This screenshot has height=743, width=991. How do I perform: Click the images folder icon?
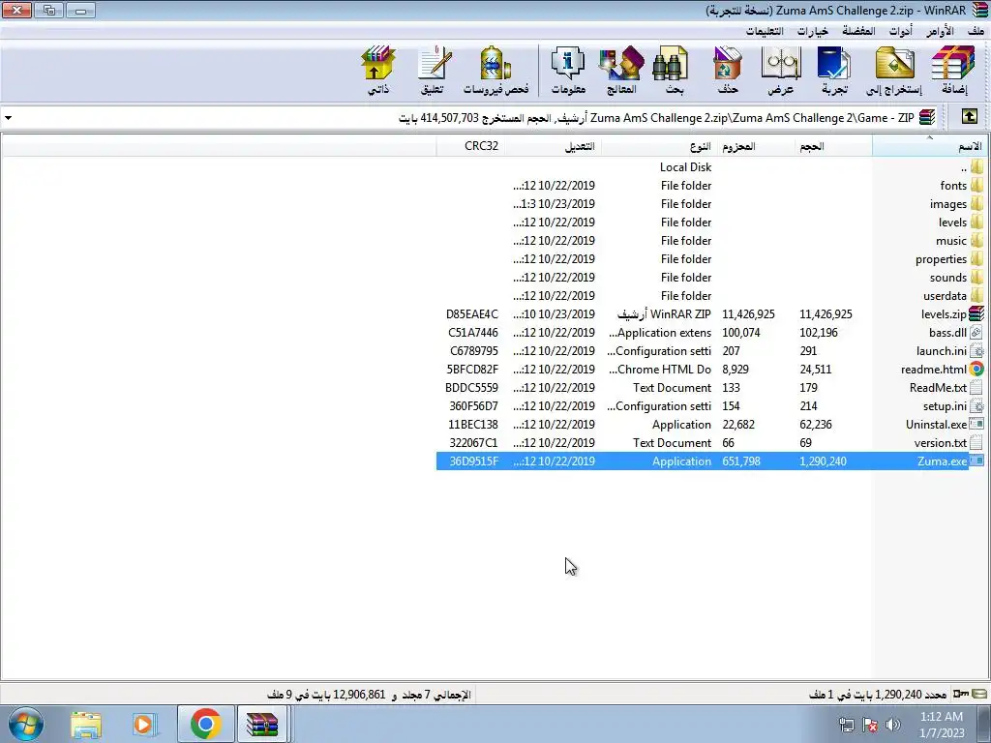point(977,203)
